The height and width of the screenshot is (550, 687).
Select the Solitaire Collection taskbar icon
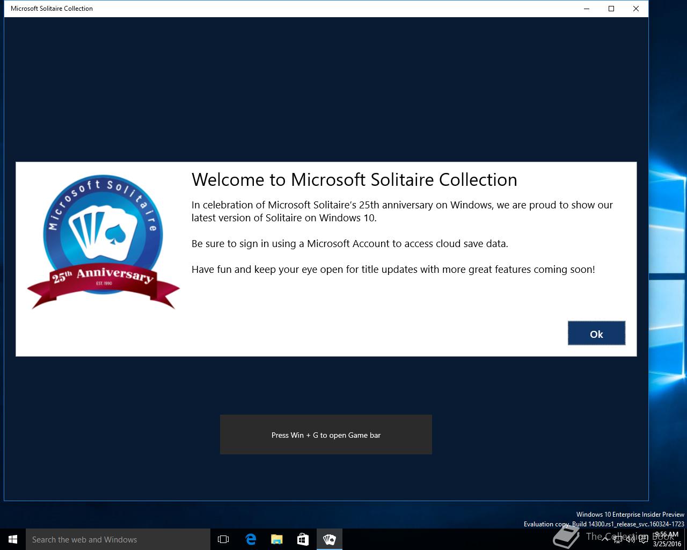tap(330, 539)
